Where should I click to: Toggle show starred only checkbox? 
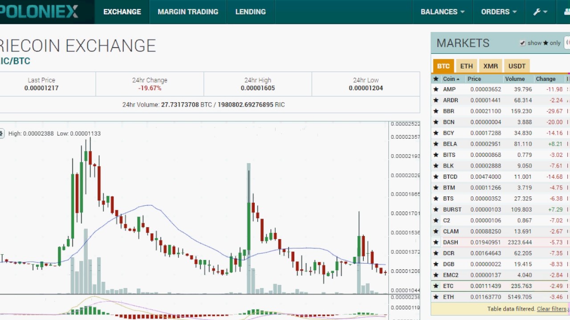(522, 43)
